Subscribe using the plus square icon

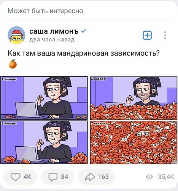(x=147, y=35)
